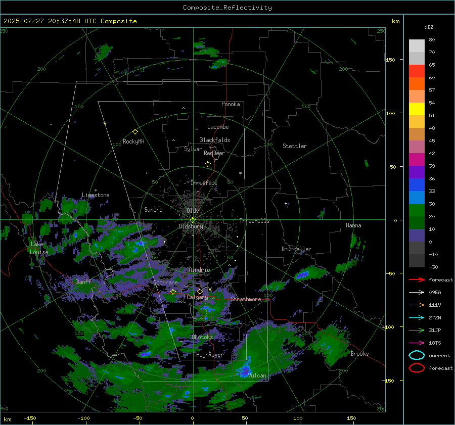Click the cyan current oval icon

point(417,355)
